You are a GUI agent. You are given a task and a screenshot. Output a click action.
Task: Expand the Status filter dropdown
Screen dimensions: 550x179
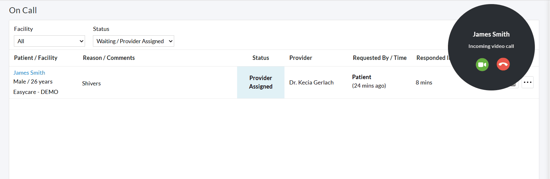click(x=133, y=41)
